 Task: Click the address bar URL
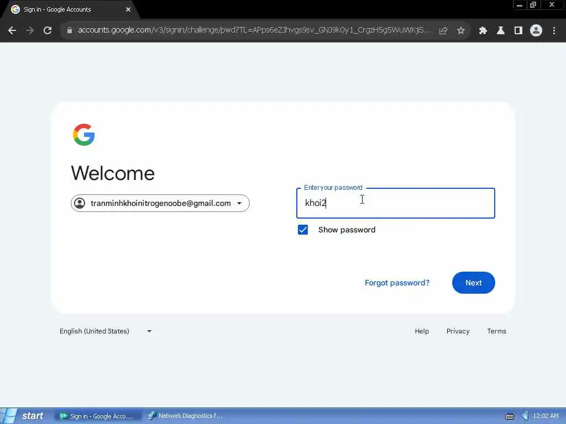point(254,30)
